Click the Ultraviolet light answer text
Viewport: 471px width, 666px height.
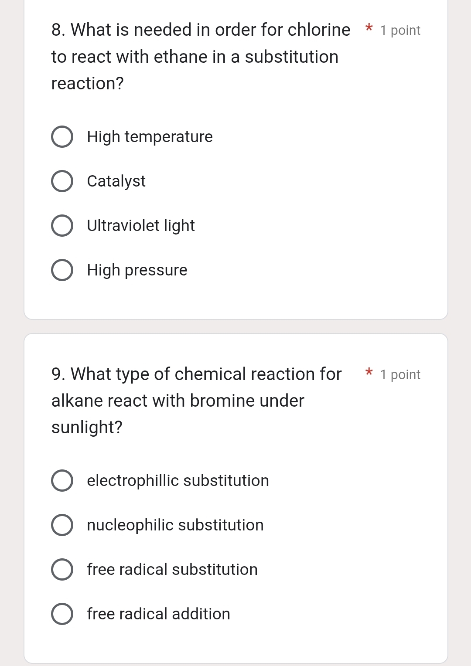(x=140, y=226)
